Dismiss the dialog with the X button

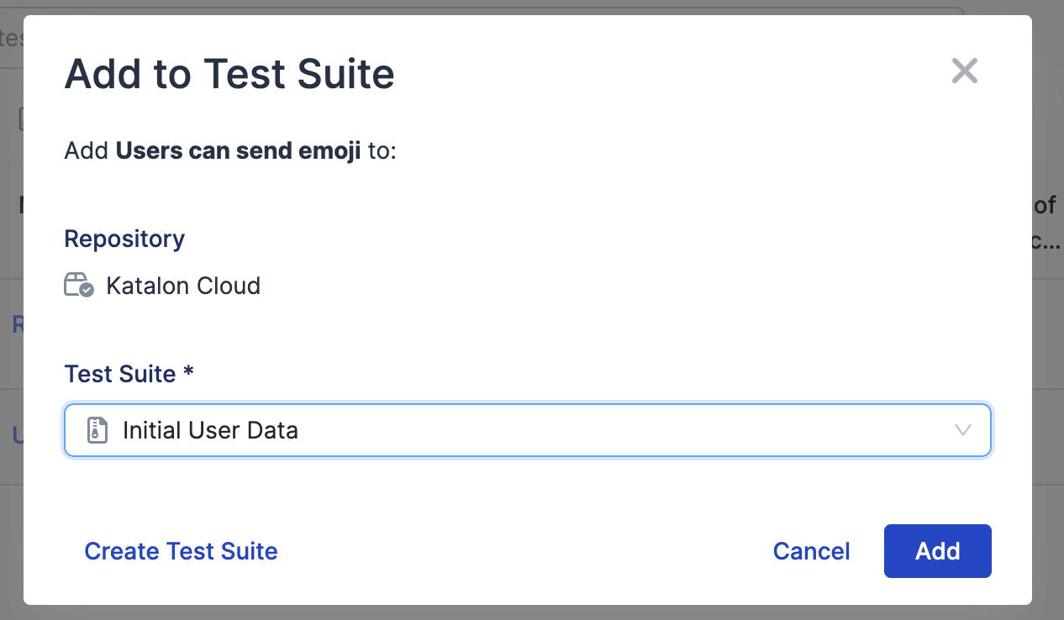tap(964, 71)
